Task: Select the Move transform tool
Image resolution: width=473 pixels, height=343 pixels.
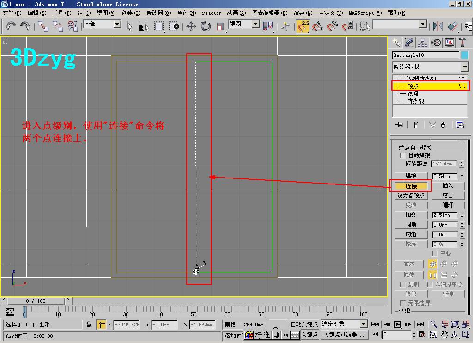Action: (x=191, y=26)
